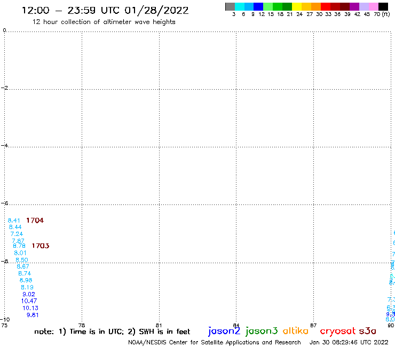Click the s3a satellite legend label
The width and height of the screenshot is (395, 347).
click(368, 331)
